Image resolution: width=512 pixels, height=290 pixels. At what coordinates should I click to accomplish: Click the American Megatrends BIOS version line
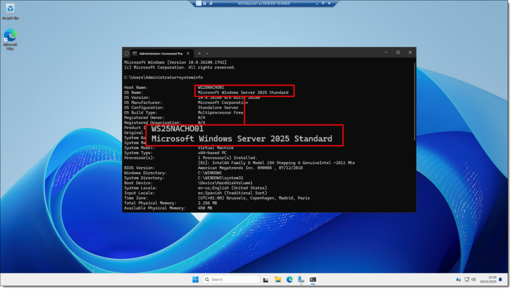pos(251,168)
